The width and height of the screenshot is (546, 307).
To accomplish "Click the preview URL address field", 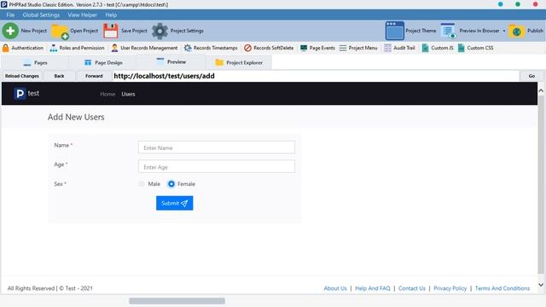I will coord(316,76).
